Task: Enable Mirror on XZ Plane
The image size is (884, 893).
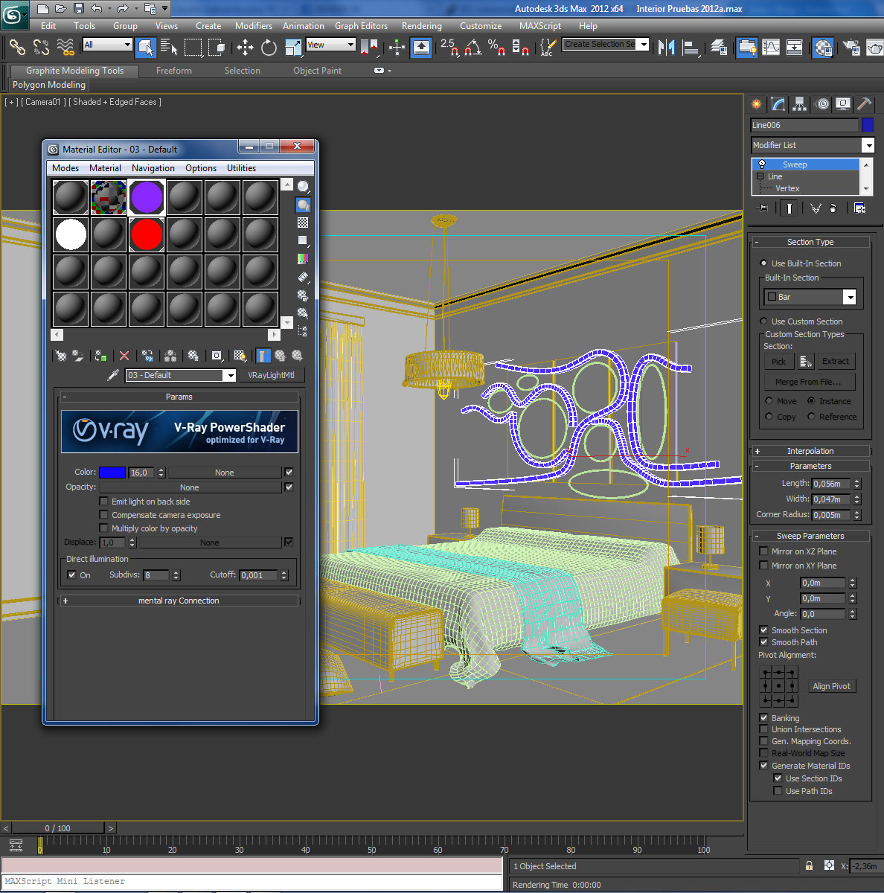Action: 763,551
